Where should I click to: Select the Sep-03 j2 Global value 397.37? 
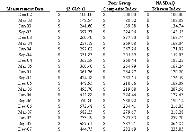pyautogui.click(x=86, y=32)
